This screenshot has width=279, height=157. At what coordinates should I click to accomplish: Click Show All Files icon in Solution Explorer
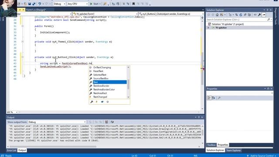point(249,15)
